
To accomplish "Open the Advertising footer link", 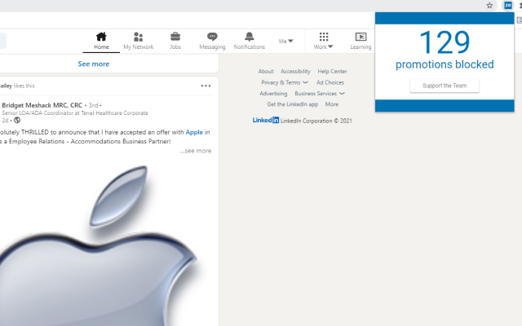I will tap(273, 94).
